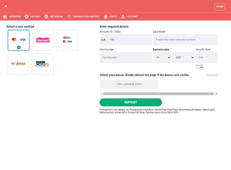Switch to the Withdraw tab
The width and height of the screenshot is (231, 170).
point(56,17)
